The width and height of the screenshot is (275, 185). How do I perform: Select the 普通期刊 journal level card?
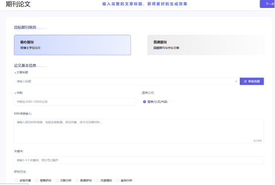click(206, 45)
